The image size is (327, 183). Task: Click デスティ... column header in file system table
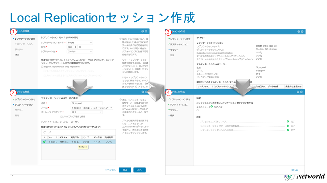pyautogui.click(x=64, y=137)
